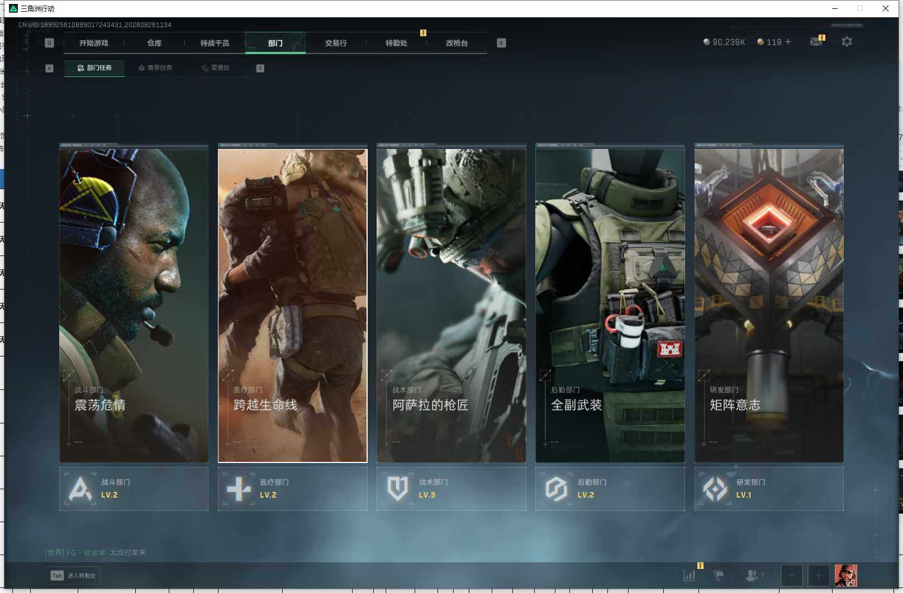Open the 矩阵意志 research department card

(769, 305)
